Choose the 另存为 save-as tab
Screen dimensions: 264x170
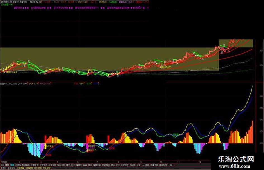[x=18, y=165]
